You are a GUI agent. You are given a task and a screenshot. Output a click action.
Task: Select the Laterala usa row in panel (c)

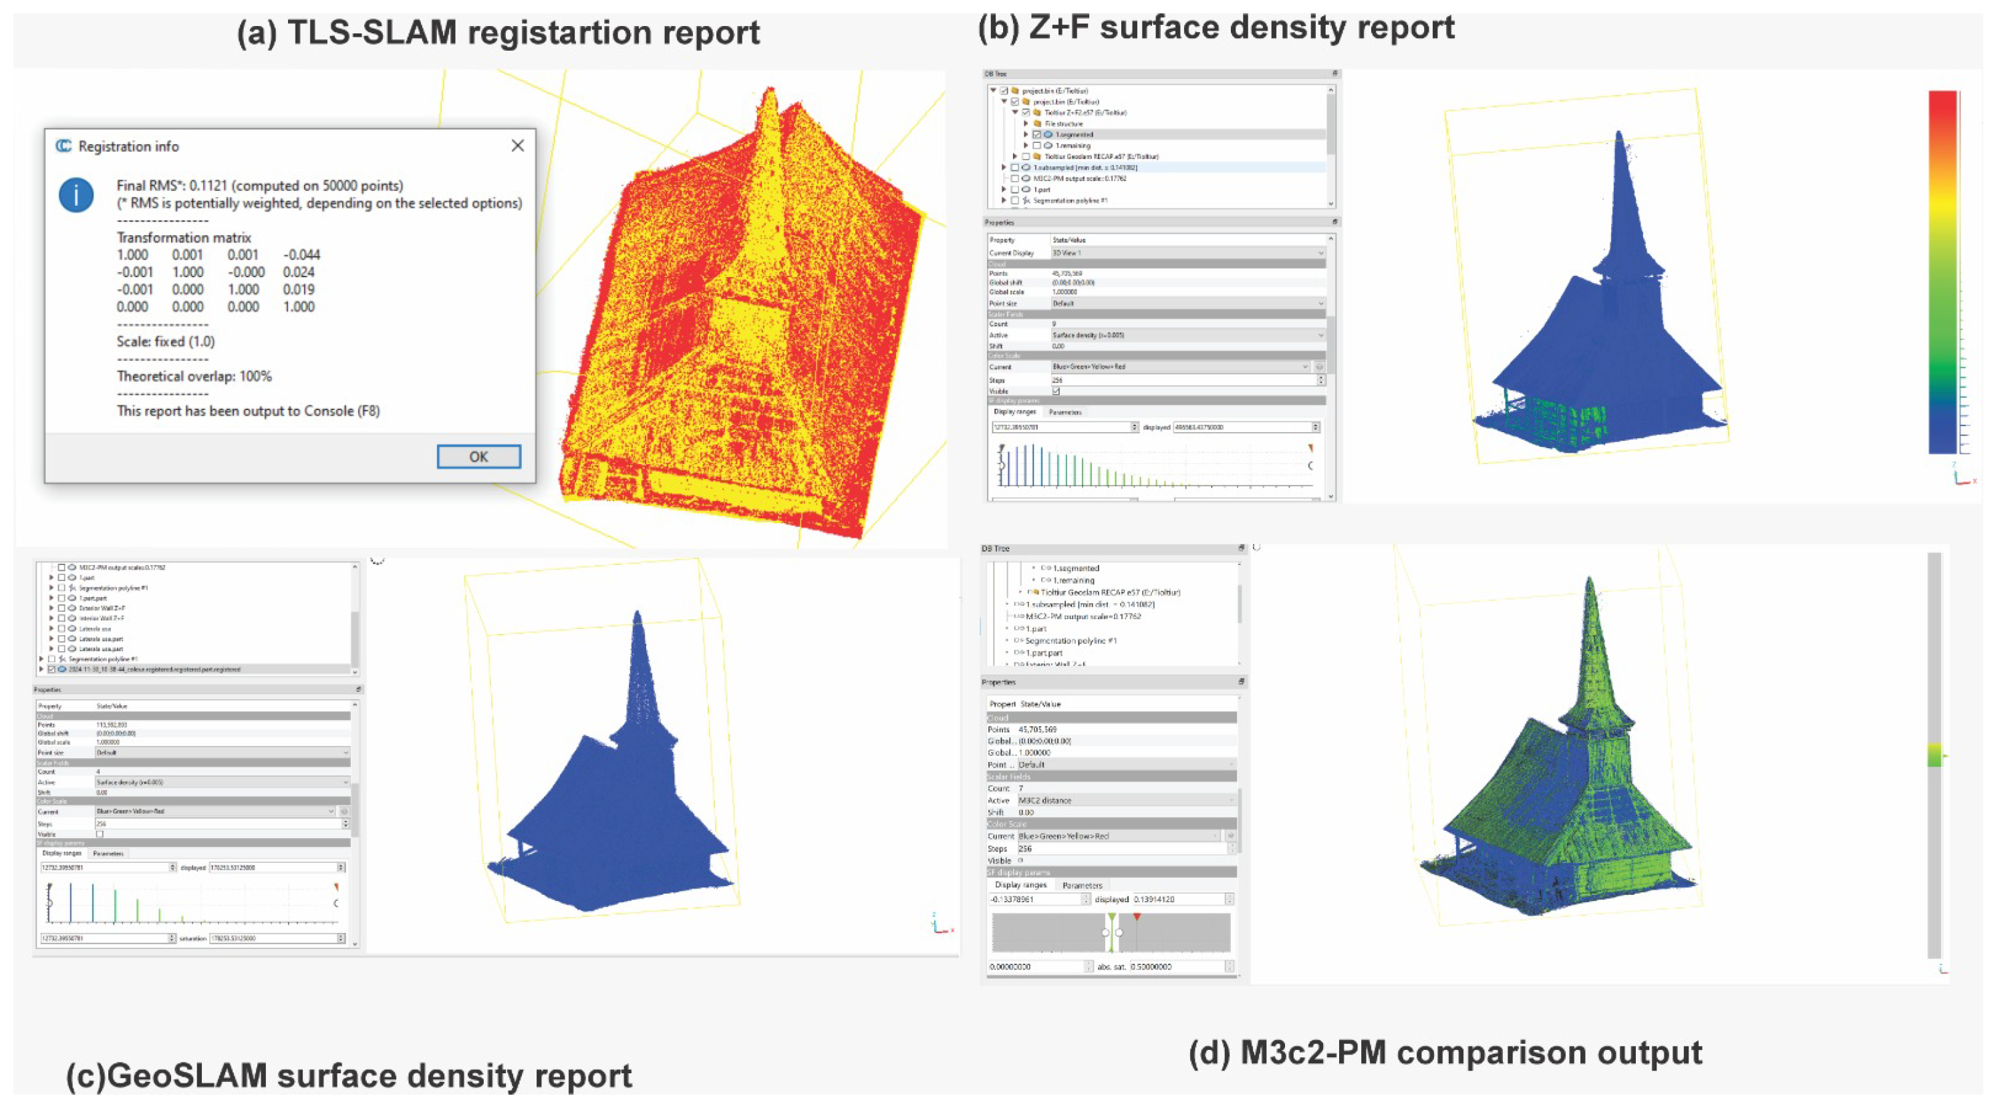point(96,628)
